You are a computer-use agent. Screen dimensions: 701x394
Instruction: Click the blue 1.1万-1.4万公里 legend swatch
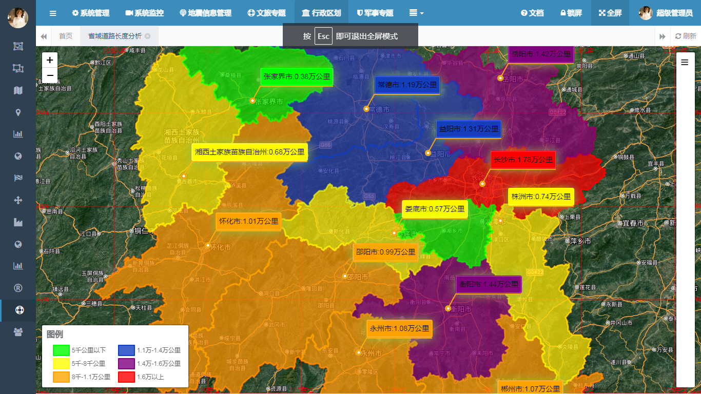(x=126, y=350)
